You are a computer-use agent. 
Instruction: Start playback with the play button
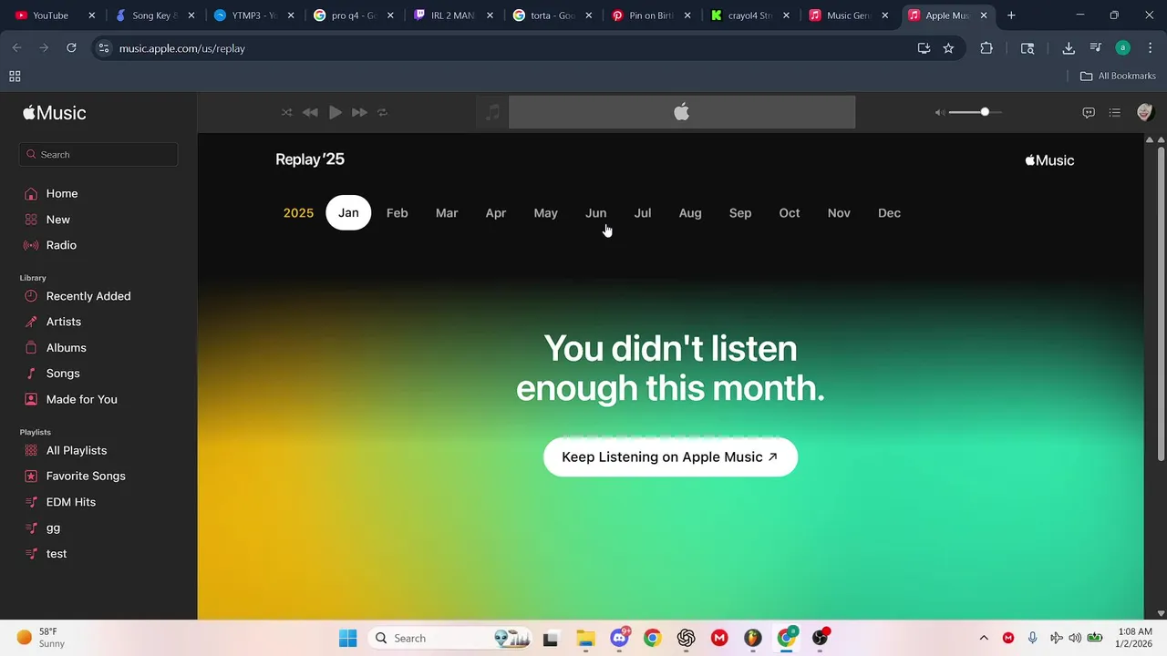coord(336,112)
